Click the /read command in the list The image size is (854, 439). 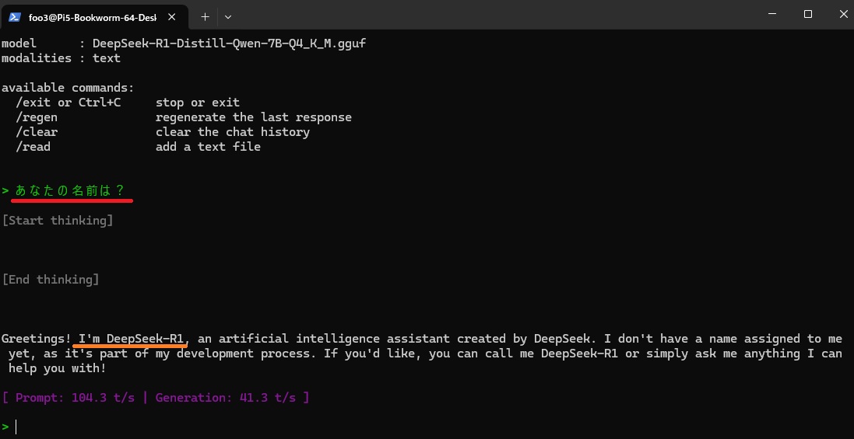pos(33,147)
